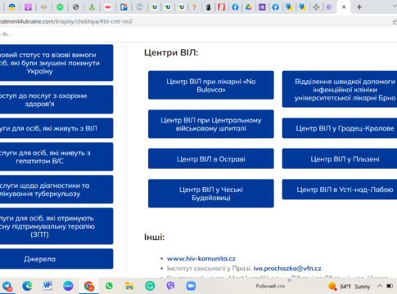Expand the Робочий стіл toolbar chevron
This screenshot has width=397, height=294.
(290, 280)
